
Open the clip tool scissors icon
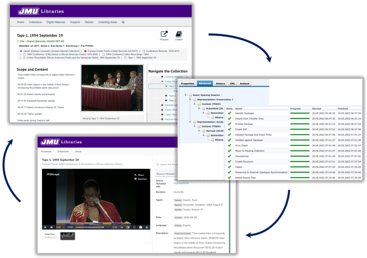147,227
